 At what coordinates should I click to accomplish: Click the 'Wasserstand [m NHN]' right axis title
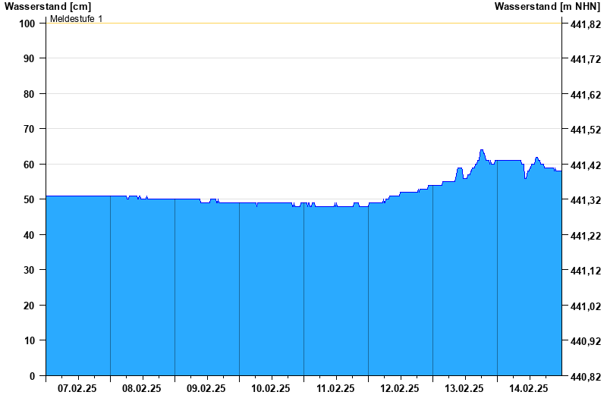coord(547,7)
